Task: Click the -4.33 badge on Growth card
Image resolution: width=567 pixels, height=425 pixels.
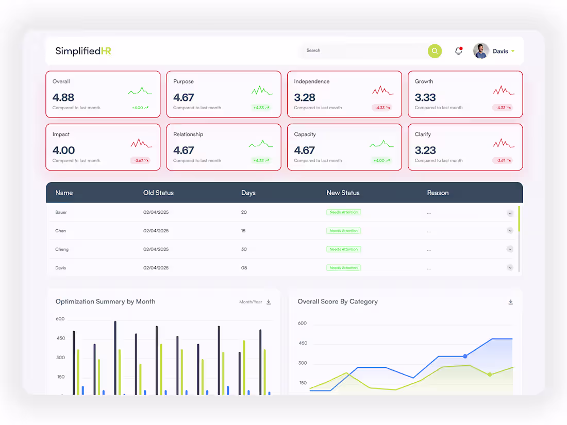Action: [503, 108]
